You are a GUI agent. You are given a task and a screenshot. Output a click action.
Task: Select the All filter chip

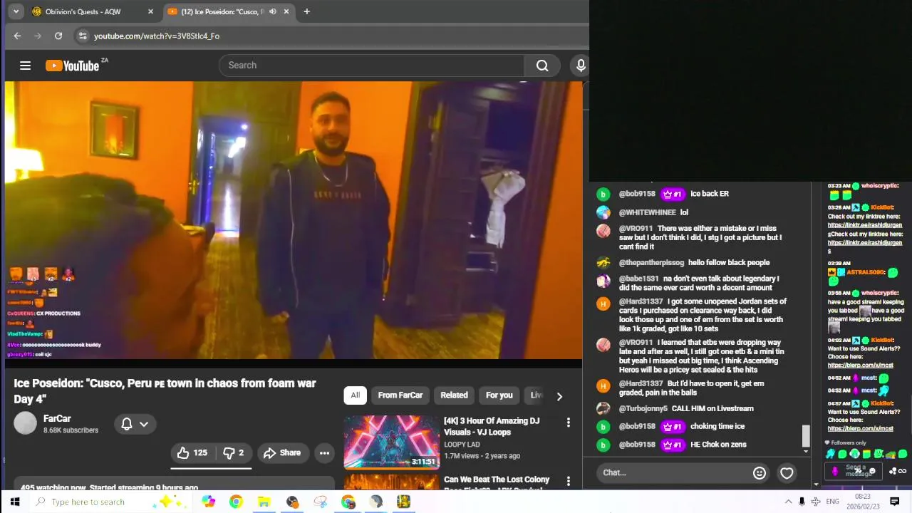coord(355,395)
